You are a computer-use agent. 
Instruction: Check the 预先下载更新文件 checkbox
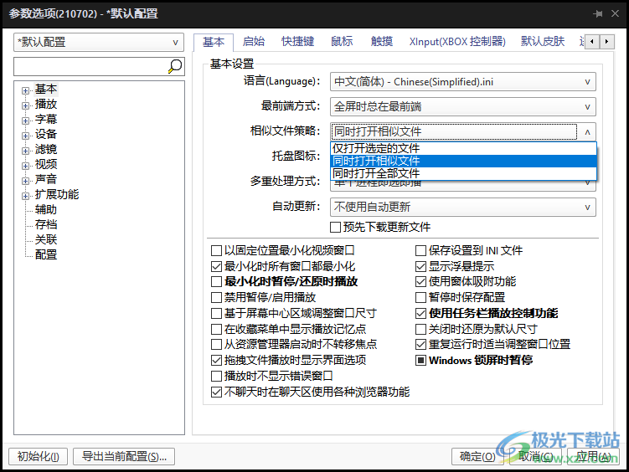pyautogui.click(x=335, y=227)
